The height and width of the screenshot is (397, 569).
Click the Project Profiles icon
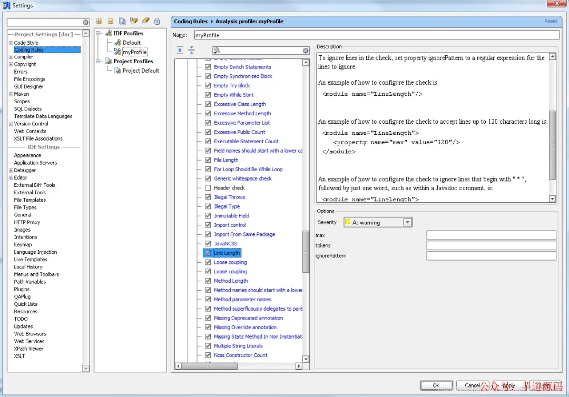pos(108,61)
